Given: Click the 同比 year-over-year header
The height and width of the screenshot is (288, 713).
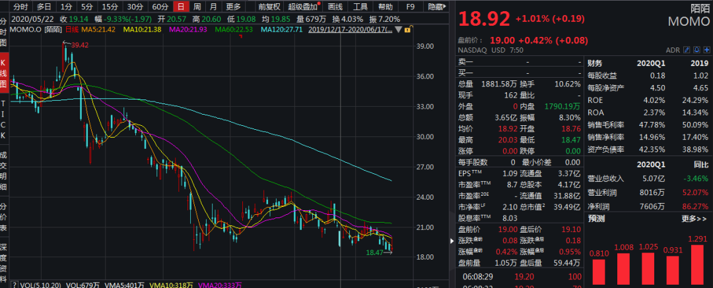Looking at the screenshot, I should [x=702, y=165].
